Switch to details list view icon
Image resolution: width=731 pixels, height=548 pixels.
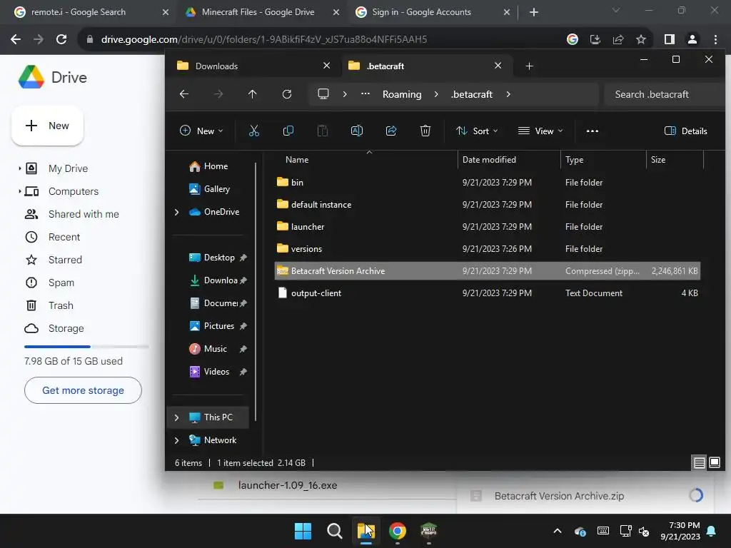(699, 462)
